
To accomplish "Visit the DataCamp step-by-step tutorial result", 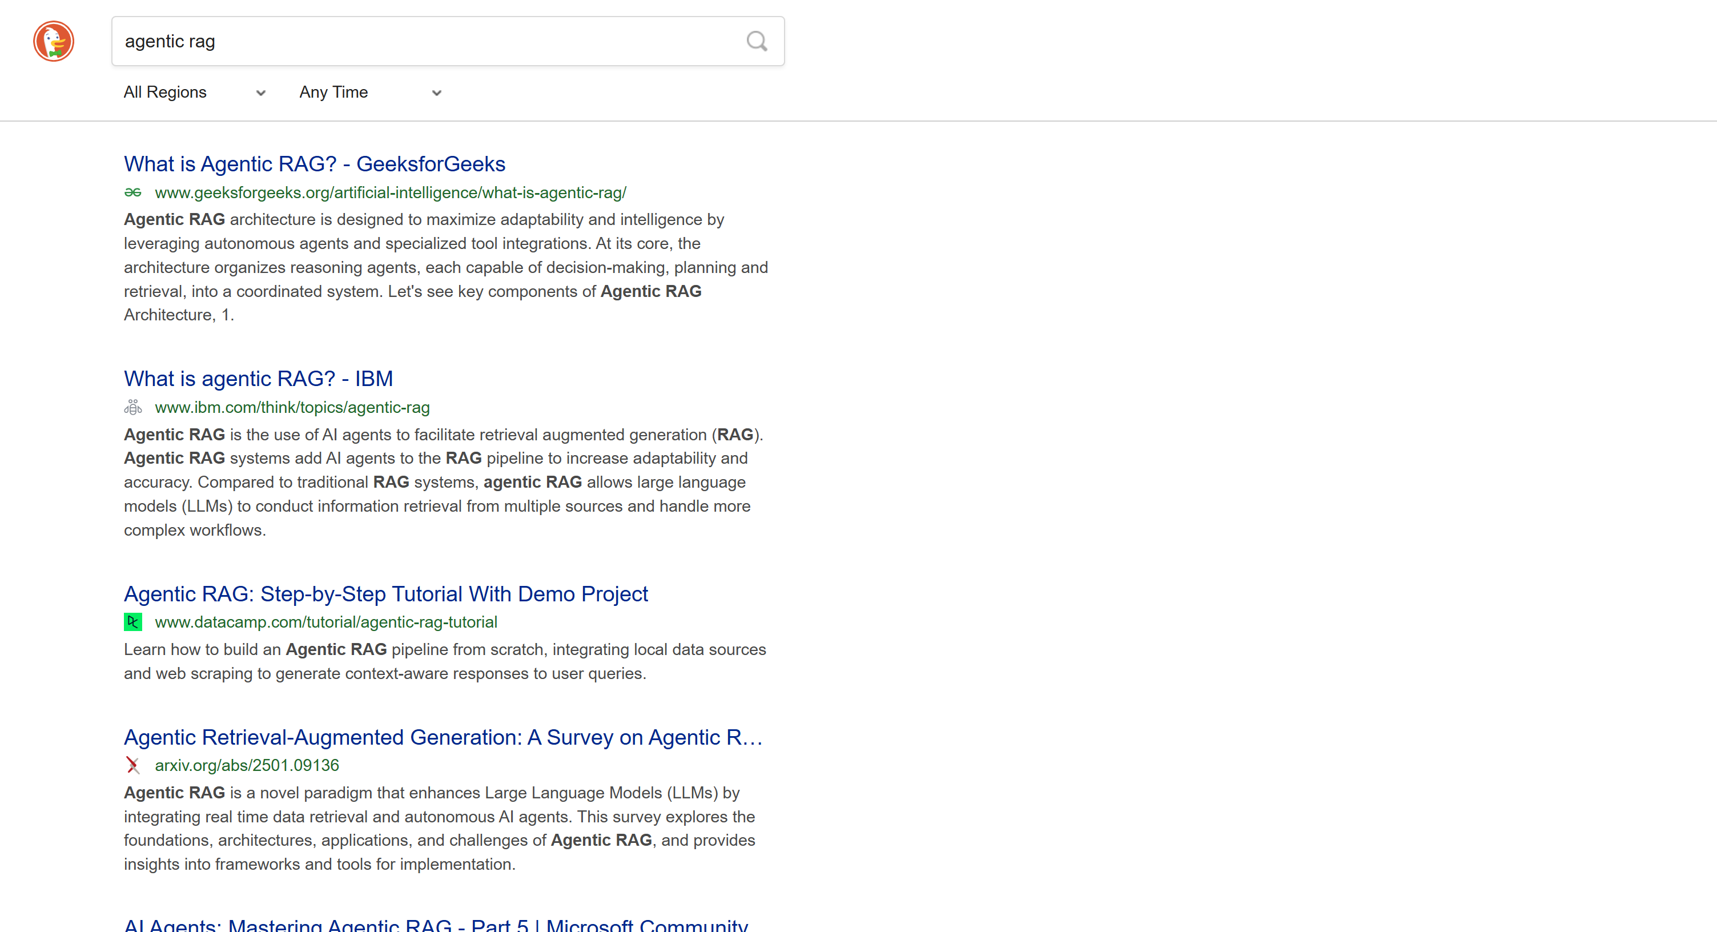I will pyautogui.click(x=385, y=594).
